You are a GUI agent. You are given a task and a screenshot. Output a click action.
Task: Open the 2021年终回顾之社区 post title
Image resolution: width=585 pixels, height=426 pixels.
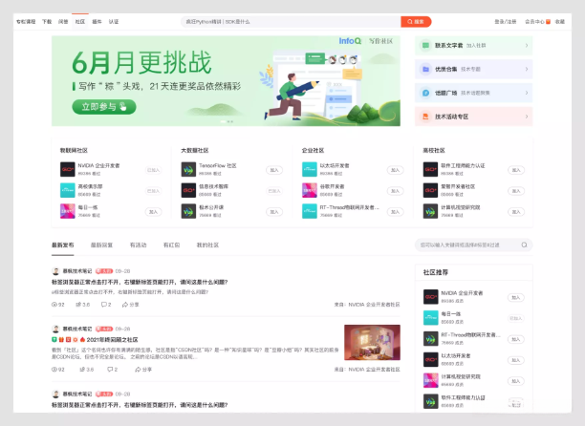click(112, 339)
